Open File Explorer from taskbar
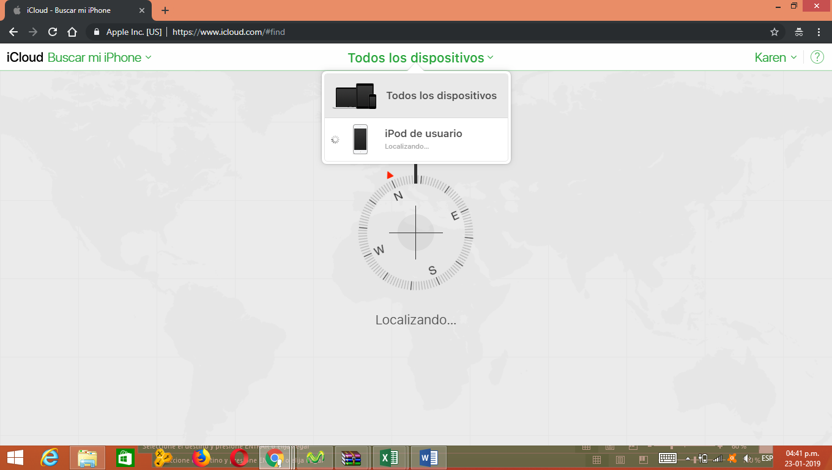The height and width of the screenshot is (470, 832). [87, 458]
